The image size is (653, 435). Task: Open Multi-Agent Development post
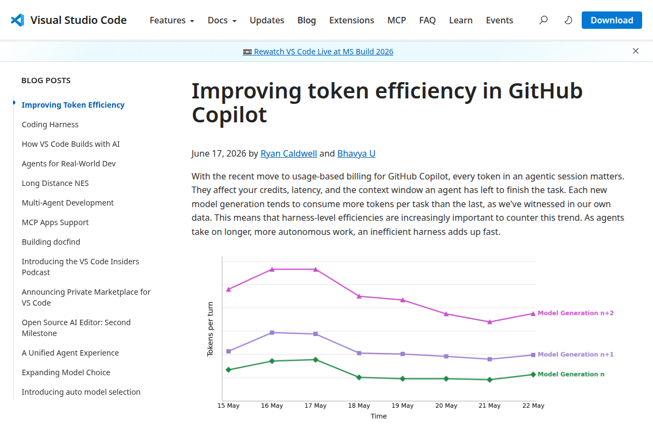pyautogui.click(x=67, y=203)
